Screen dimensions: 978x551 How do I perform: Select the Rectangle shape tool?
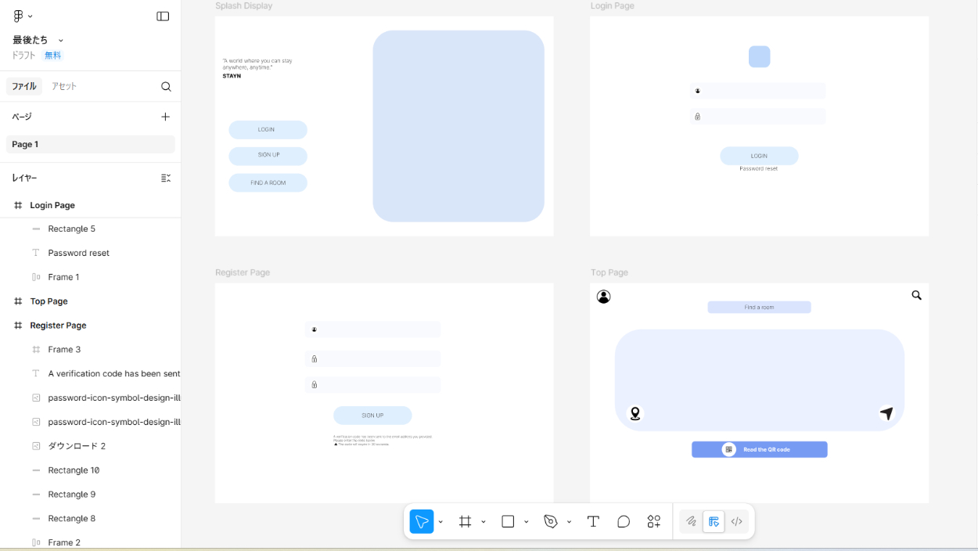(508, 522)
